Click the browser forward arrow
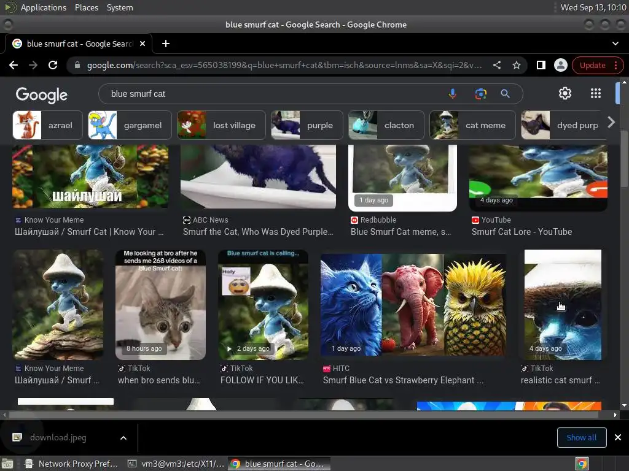The height and width of the screenshot is (471, 629). [33, 65]
